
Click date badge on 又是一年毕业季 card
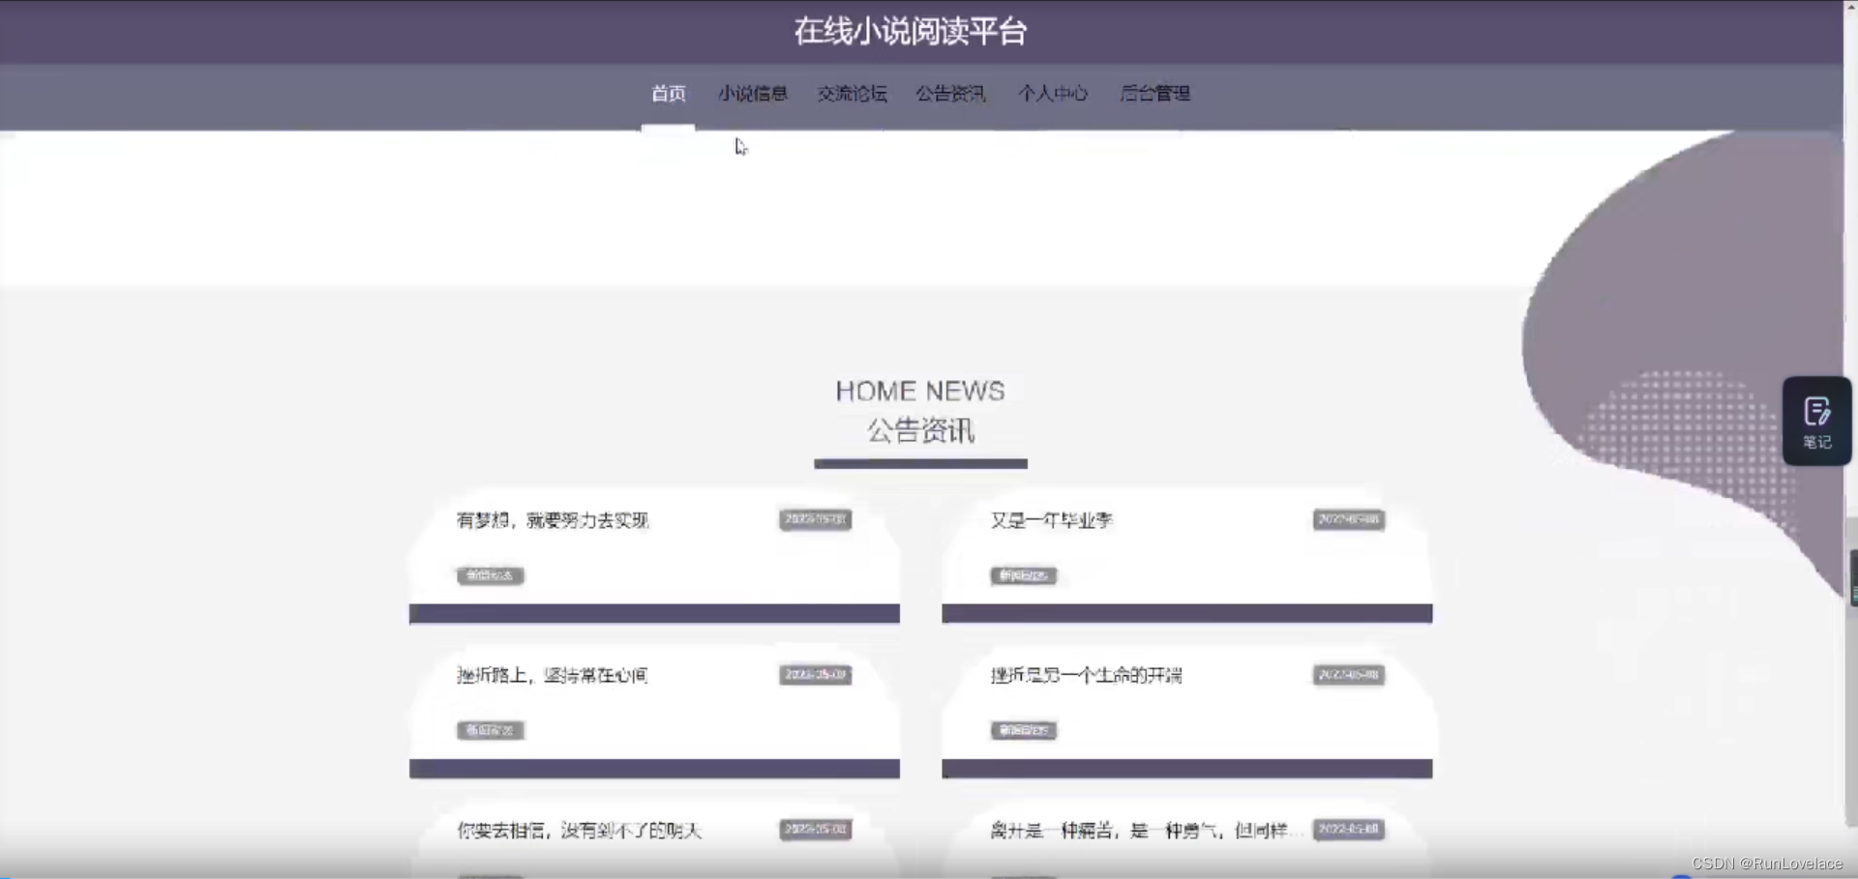point(1348,519)
